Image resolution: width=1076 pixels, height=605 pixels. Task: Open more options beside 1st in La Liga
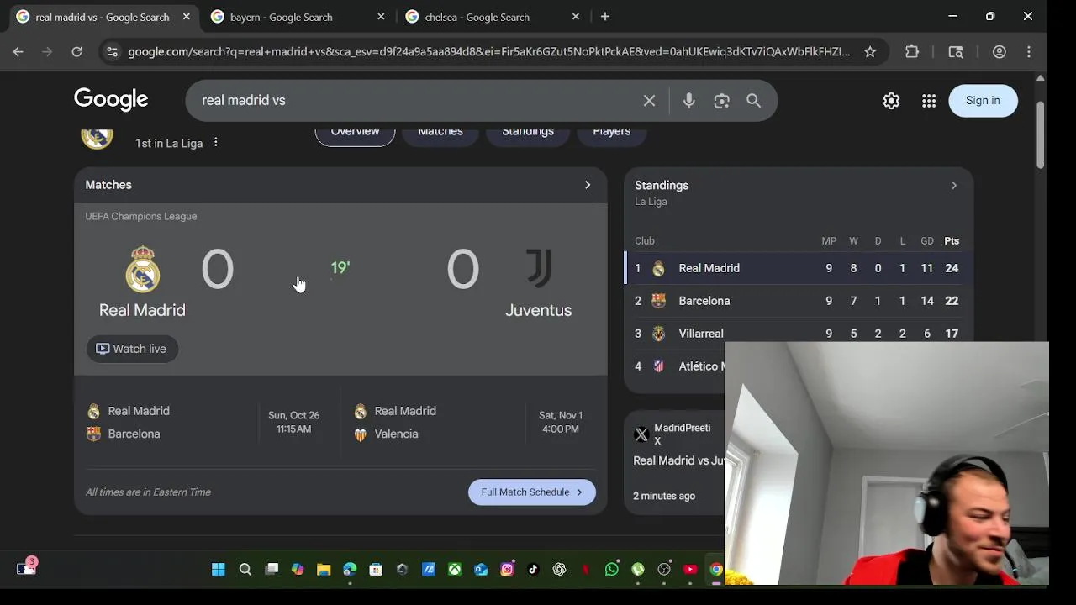pyautogui.click(x=215, y=143)
